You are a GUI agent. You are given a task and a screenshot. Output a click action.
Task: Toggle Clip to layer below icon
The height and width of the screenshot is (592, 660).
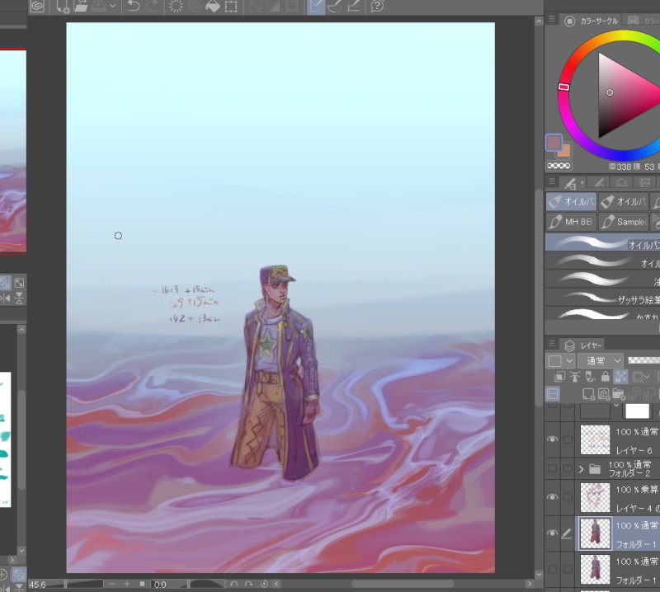click(x=559, y=377)
